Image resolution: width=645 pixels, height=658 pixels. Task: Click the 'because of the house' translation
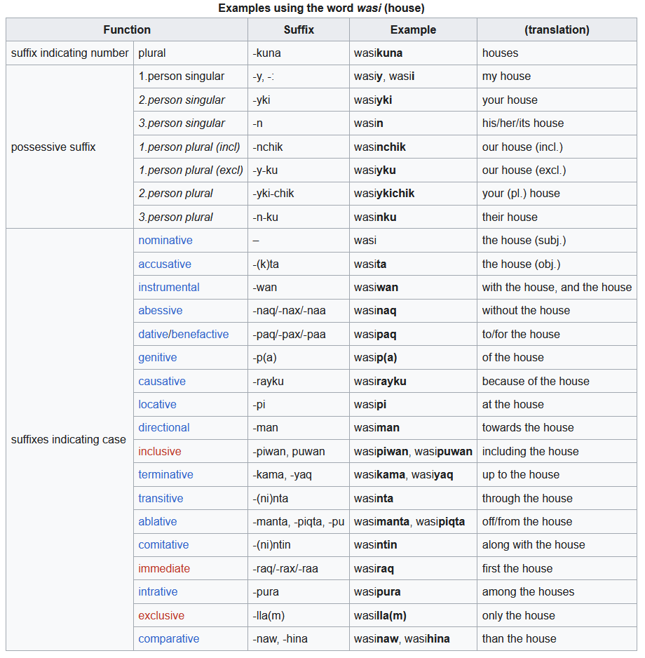tap(557, 382)
